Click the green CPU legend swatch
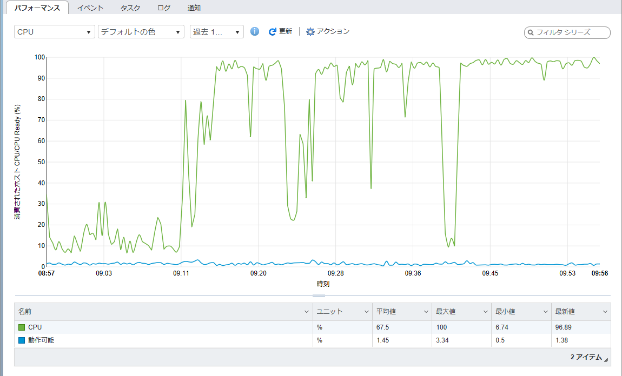Screen dimensions: 622x376 click(22, 327)
